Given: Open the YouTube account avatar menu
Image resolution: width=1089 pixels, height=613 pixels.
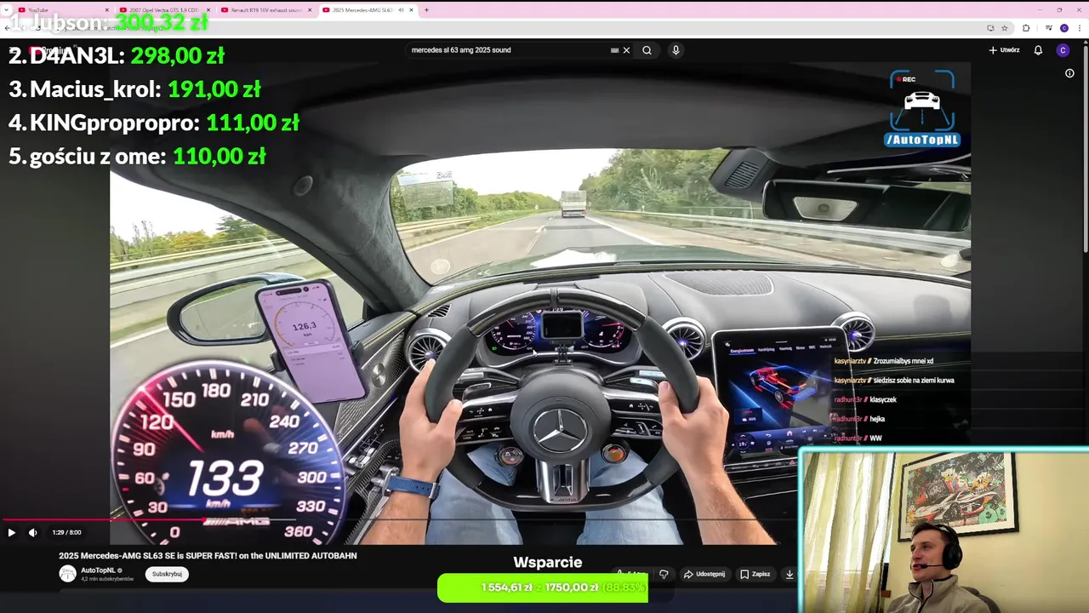Looking at the screenshot, I should 1063,50.
